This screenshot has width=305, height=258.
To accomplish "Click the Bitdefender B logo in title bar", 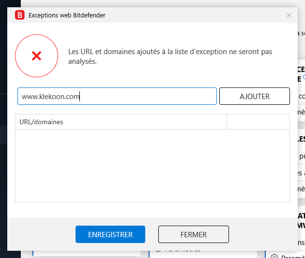I will tap(20, 15).
